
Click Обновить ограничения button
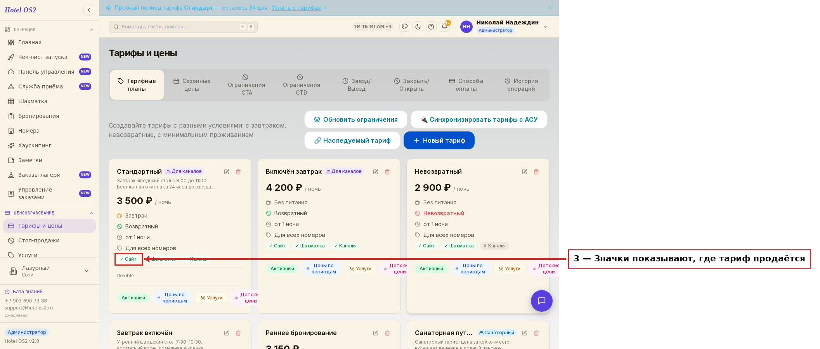(x=356, y=119)
